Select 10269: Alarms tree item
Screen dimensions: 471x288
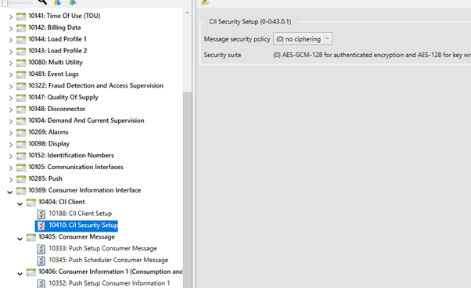pos(49,132)
